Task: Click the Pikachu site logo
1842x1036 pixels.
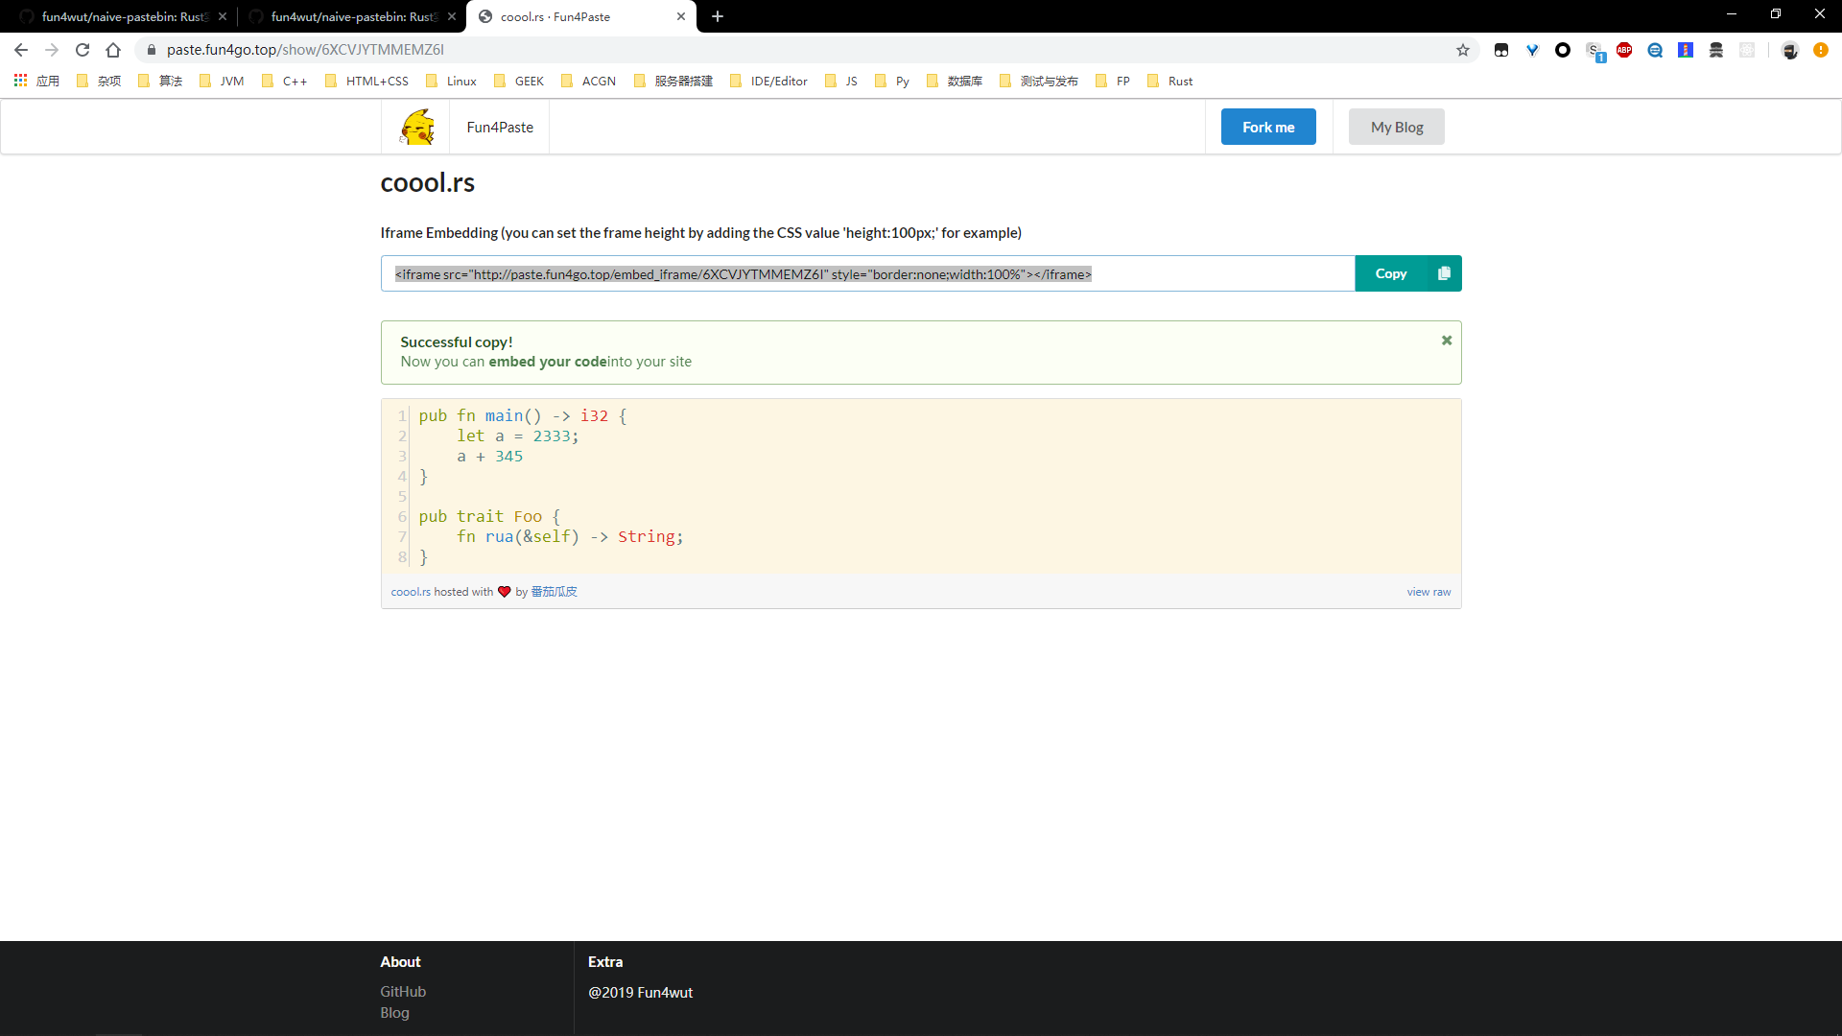Action: [416, 127]
